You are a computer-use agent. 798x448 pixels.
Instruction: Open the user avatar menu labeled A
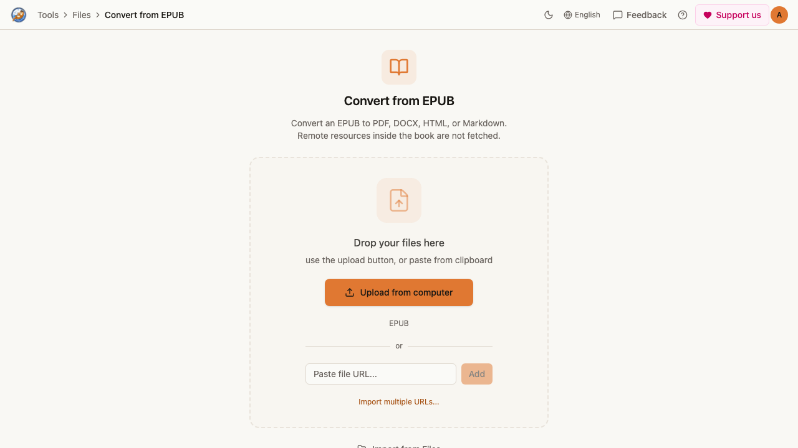779,15
